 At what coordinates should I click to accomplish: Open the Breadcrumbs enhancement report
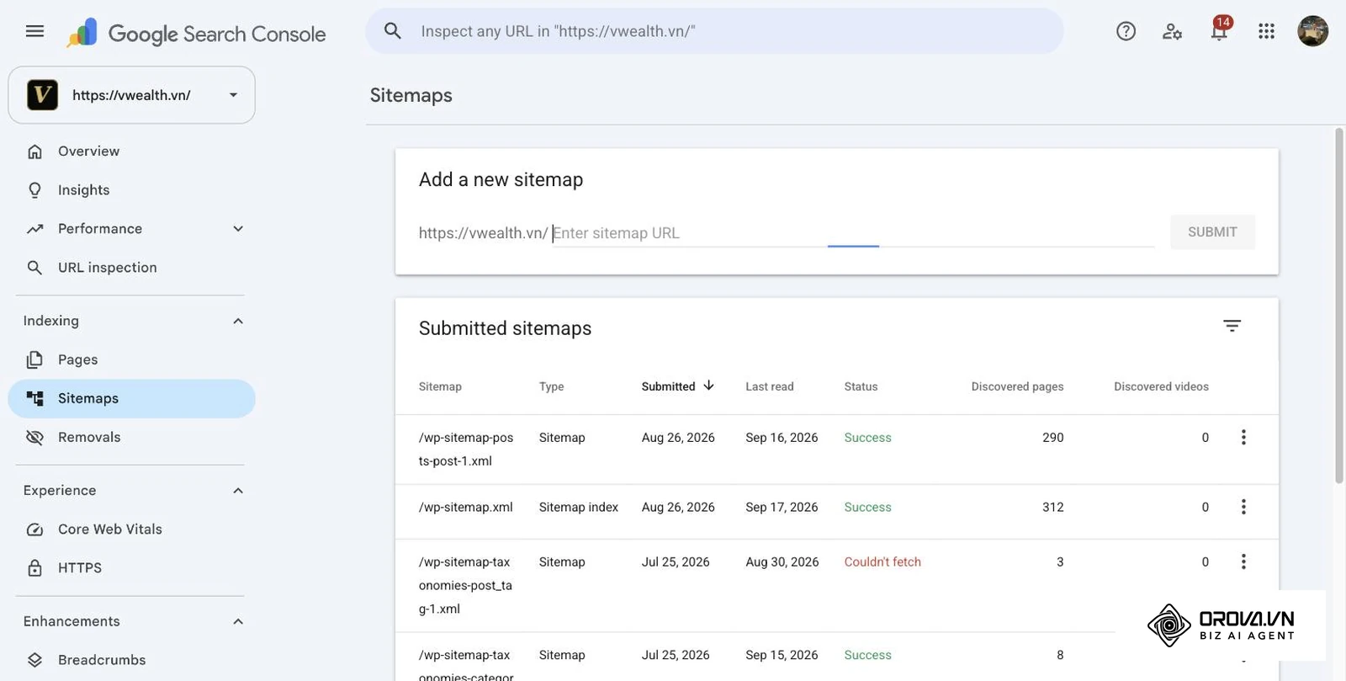131,660
